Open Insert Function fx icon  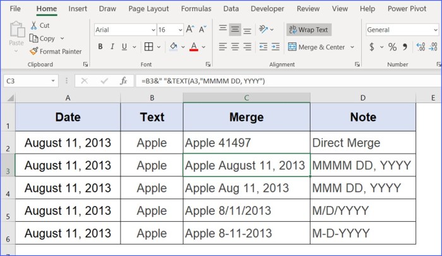click(x=124, y=81)
